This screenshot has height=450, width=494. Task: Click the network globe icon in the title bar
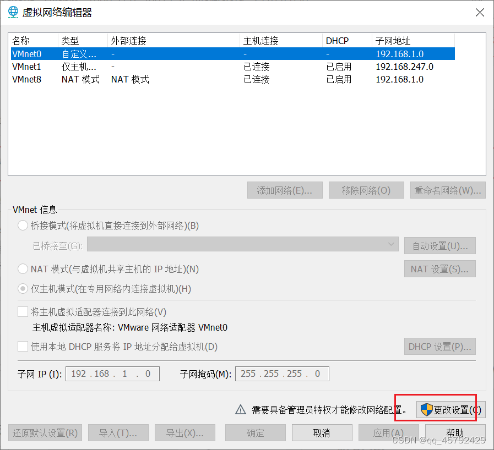click(x=12, y=12)
